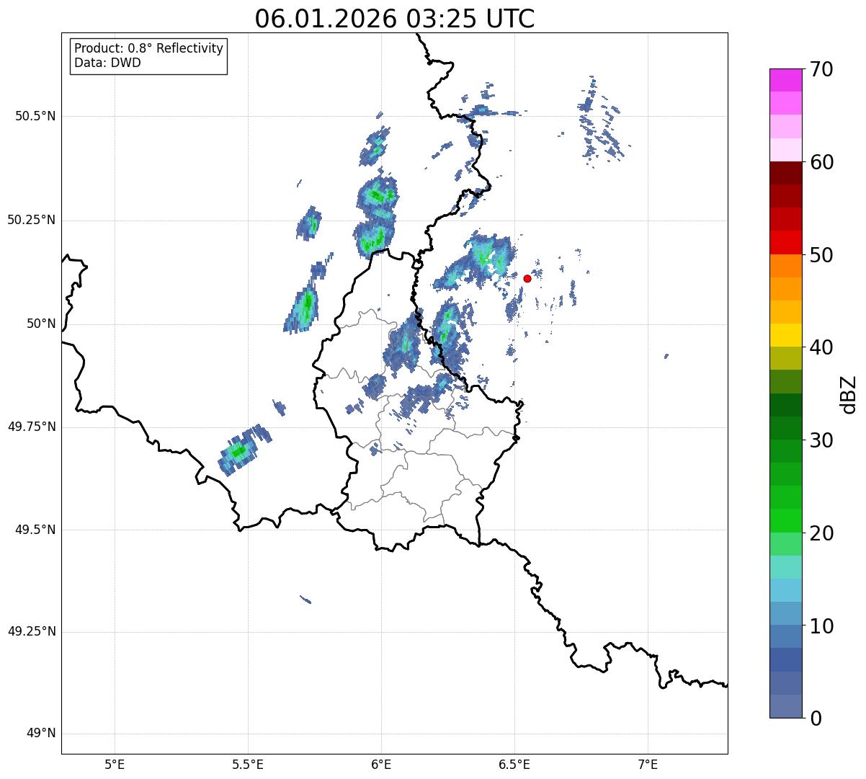Viewport: 866px width, 779px height.
Task: Click the orange swatch just below 50
Action: click(786, 266)
